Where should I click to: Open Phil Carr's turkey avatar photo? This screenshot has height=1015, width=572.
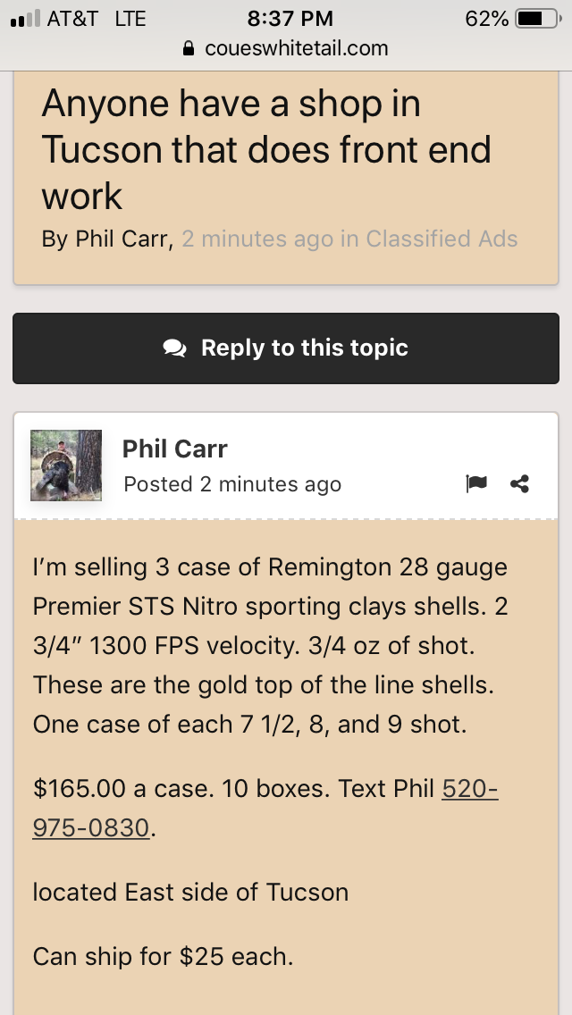click(x=66, y=465)
